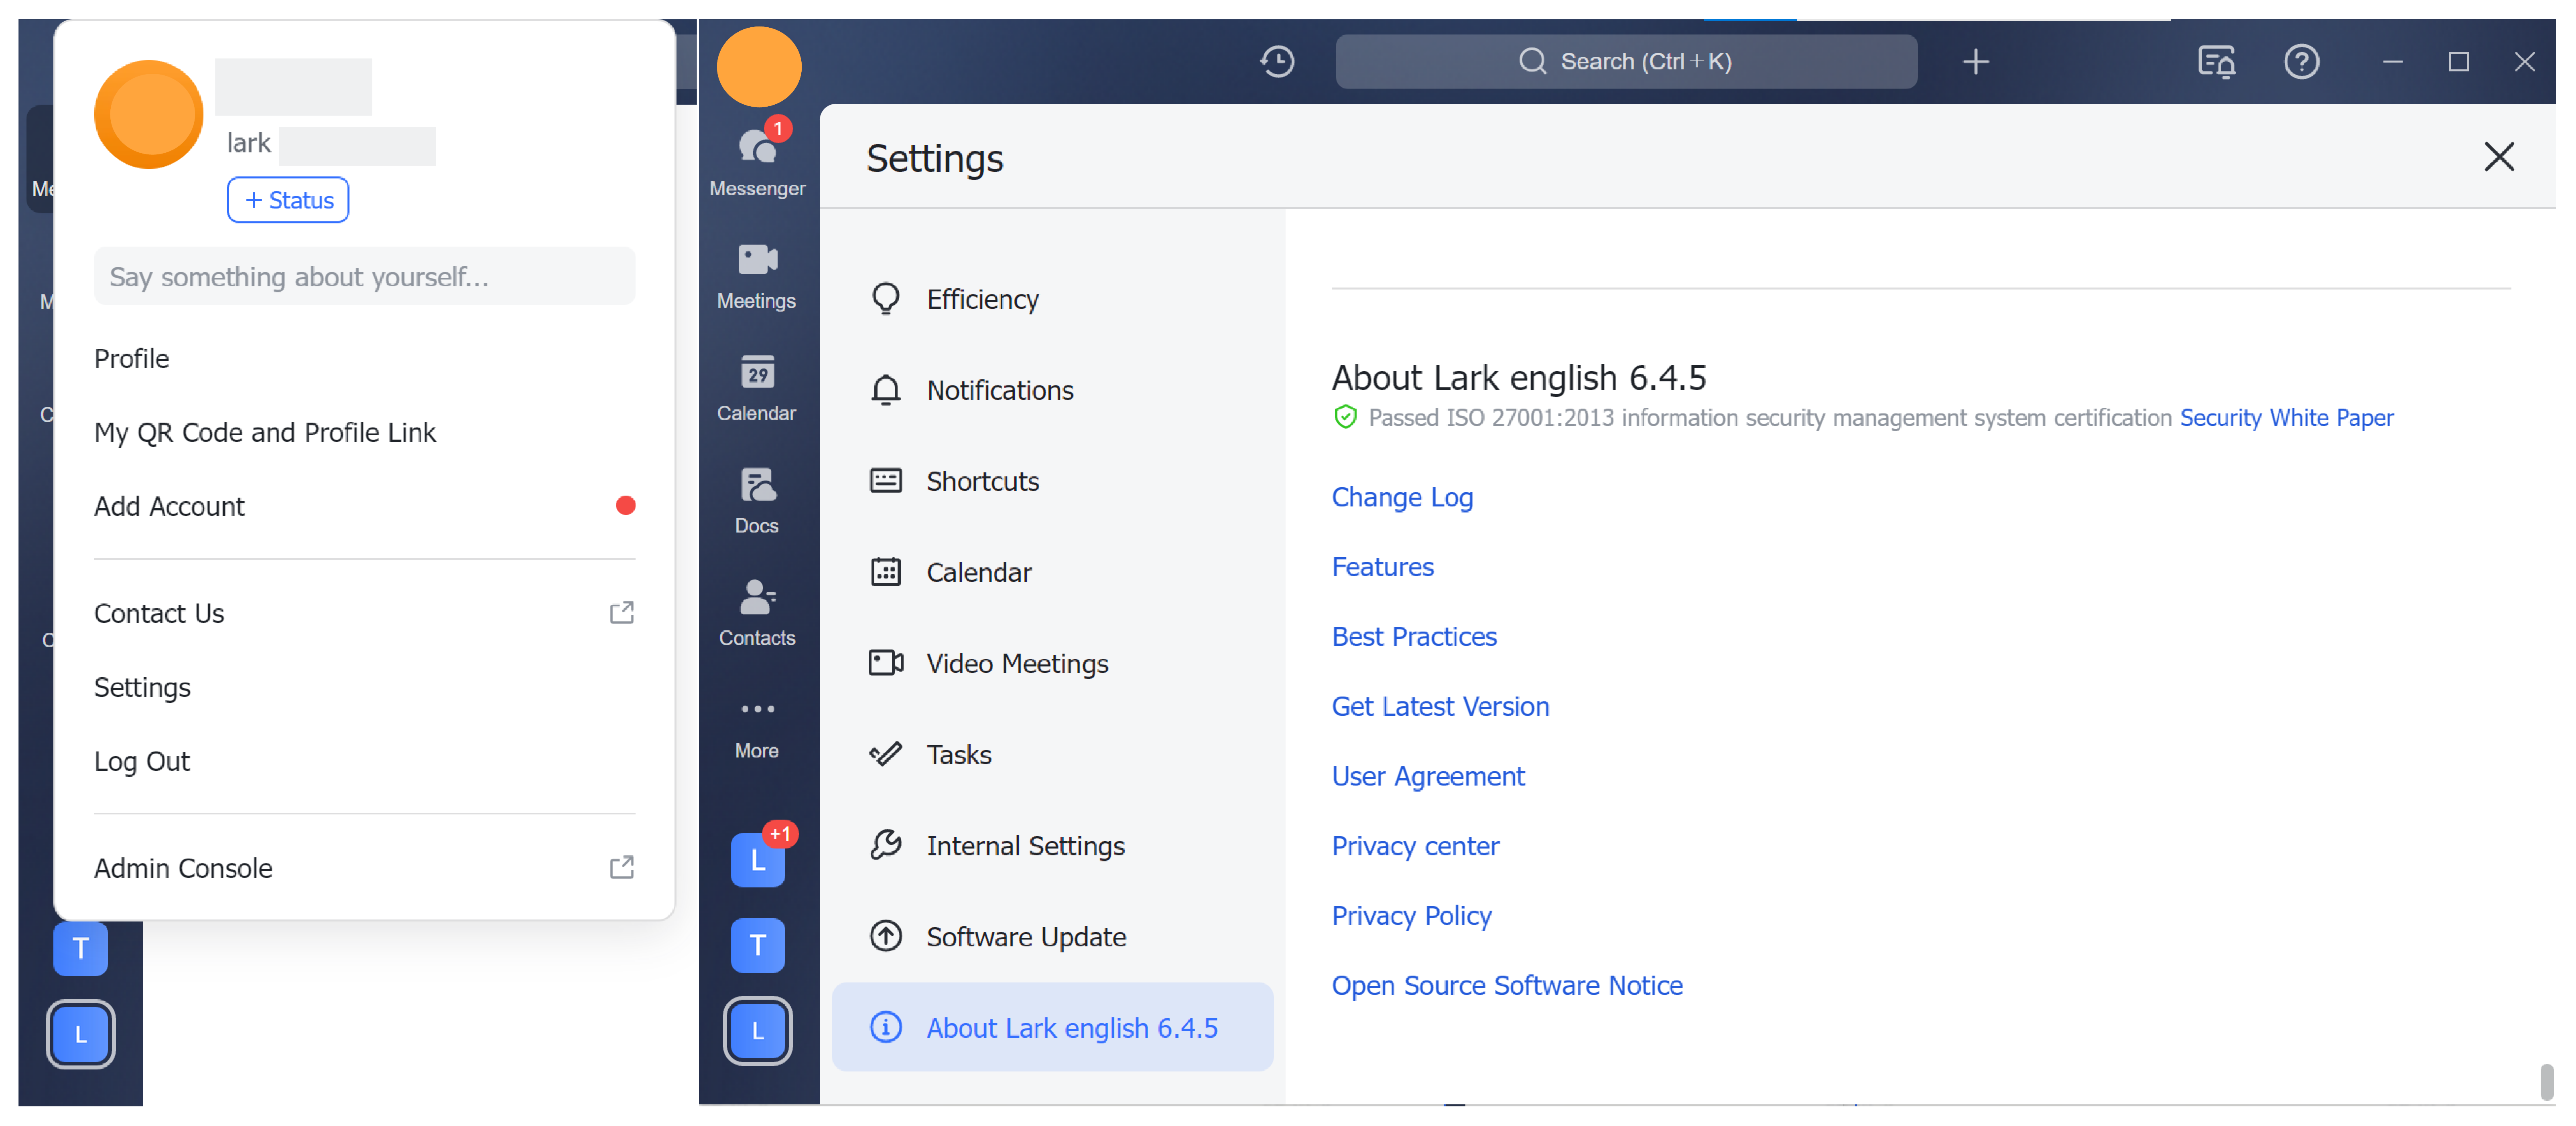
Task: Click the notification mute icon in the titlebar
Action: [2216, 62]
